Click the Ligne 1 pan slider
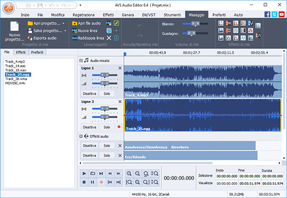The height and width of the screenshot is (198, 287). point(105,75)
